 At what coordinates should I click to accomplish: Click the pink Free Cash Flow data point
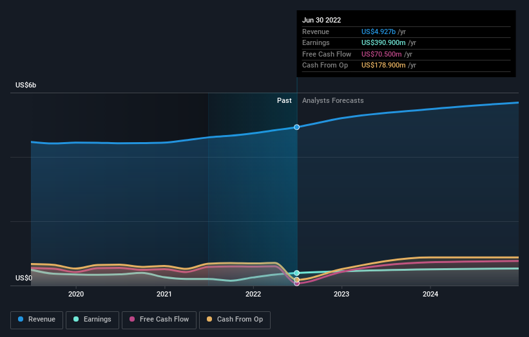296,284
